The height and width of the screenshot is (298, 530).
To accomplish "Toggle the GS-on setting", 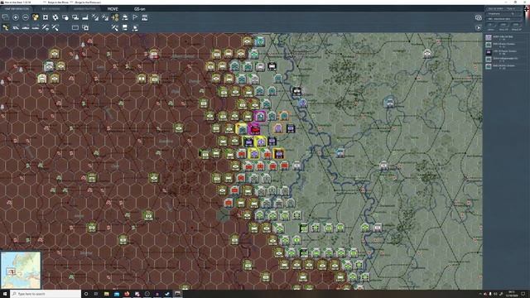I will click(140, 9).
